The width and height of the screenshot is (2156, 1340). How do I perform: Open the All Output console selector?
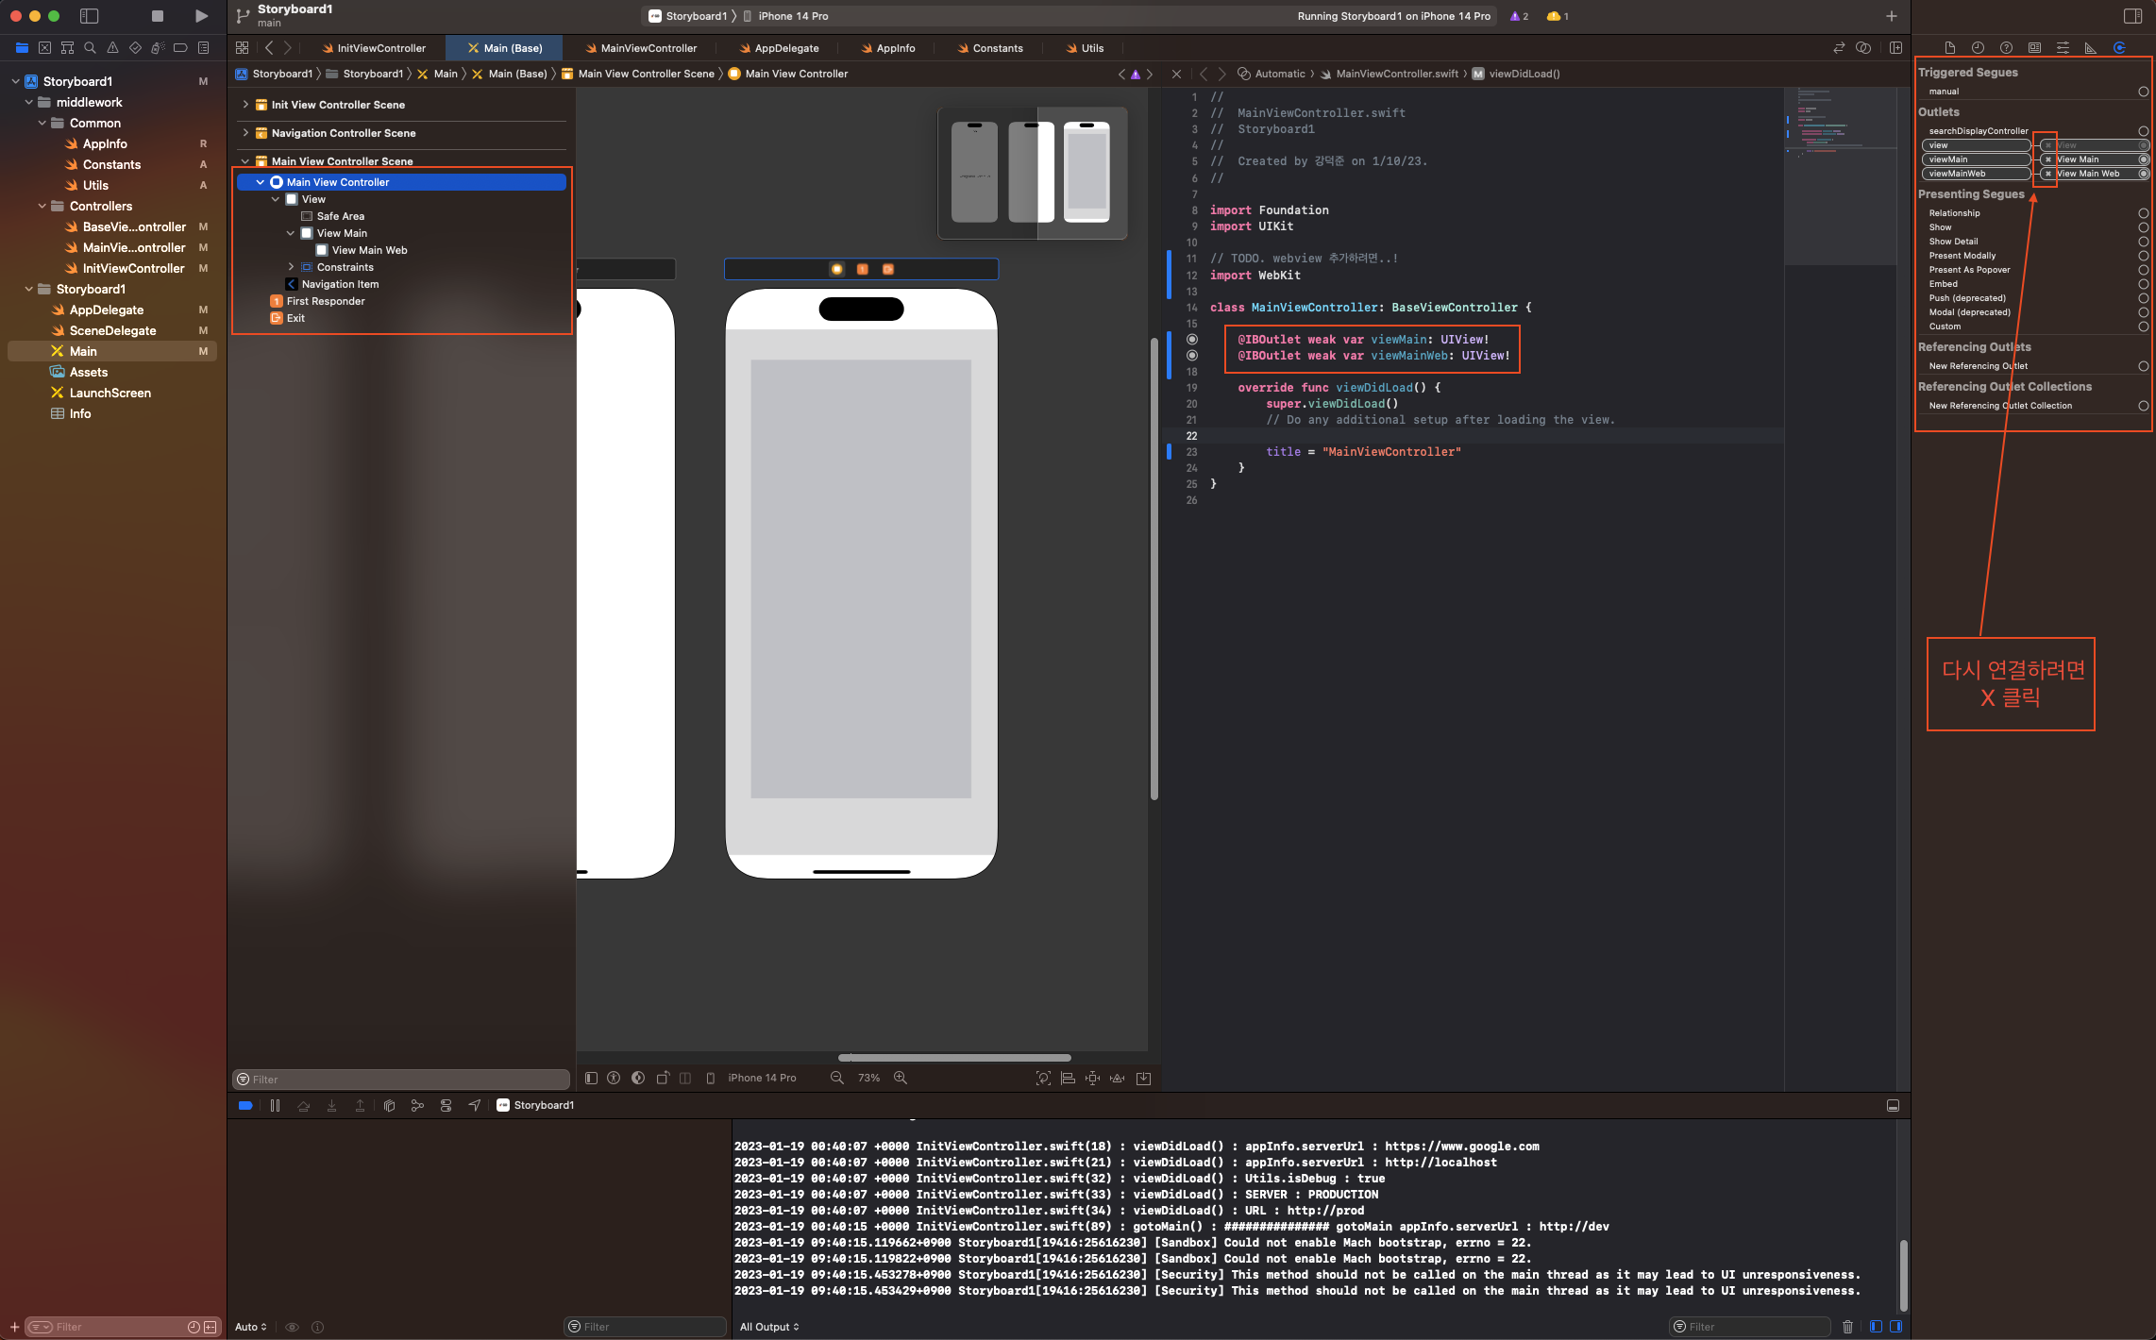[x=769, y=1327]
